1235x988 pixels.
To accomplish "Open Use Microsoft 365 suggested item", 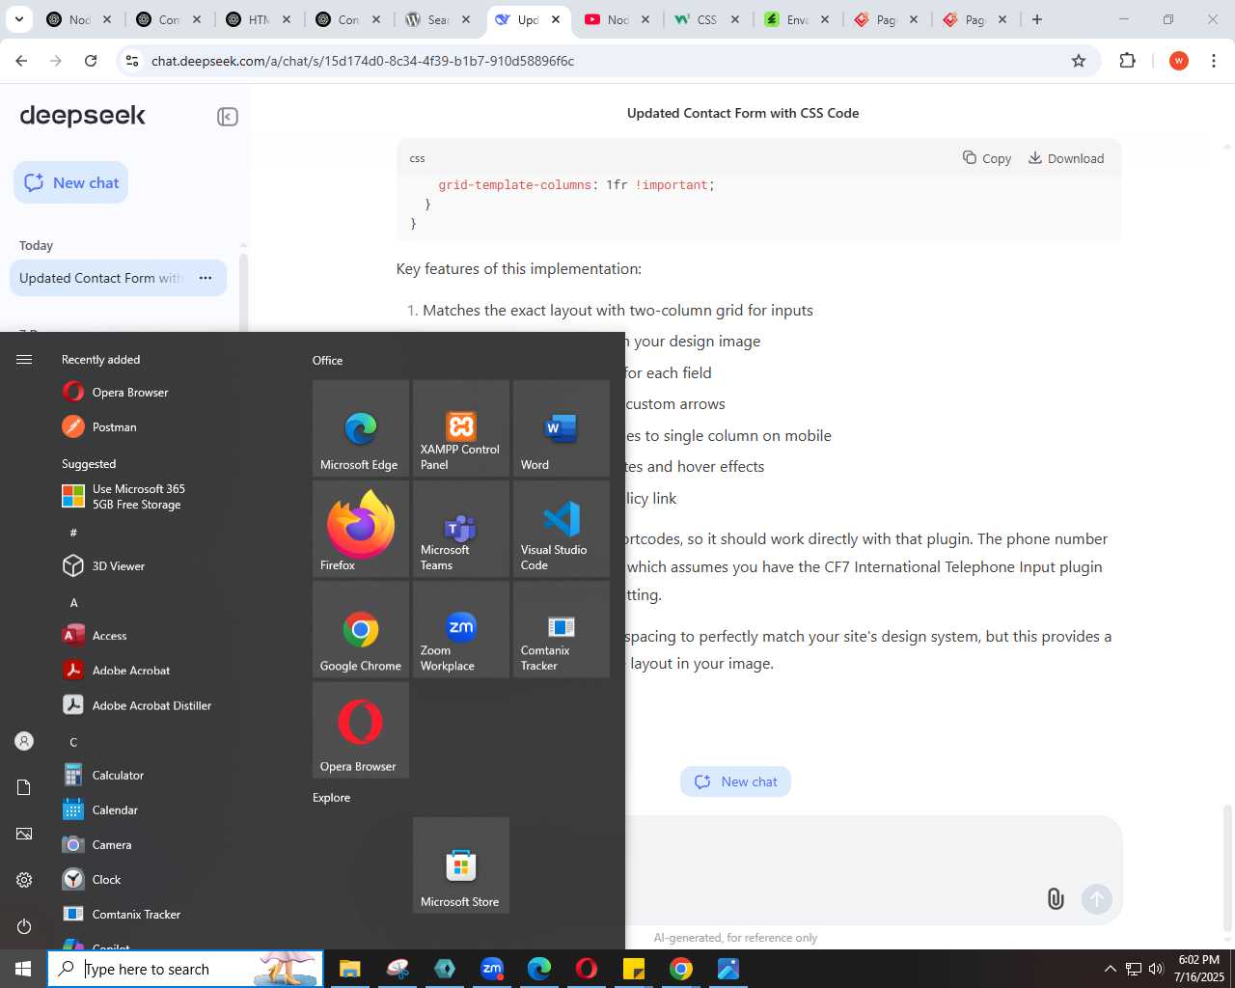I will [x=174, y=497].
